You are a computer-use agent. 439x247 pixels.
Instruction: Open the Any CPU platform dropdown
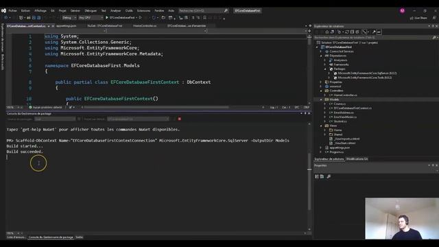click(x=91, y=18)
